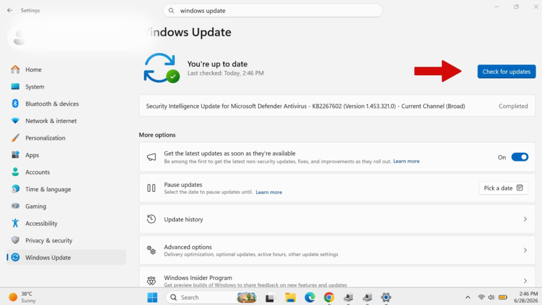Click the Settings gear in taskbar
This screenshot has width=542, height=305.
tap(386, 298)
